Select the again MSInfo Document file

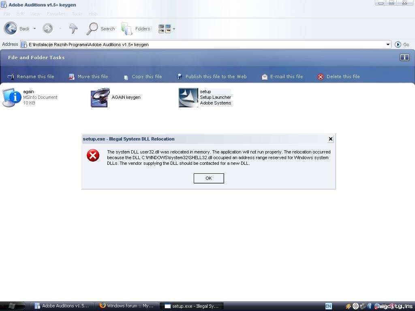pyautogui.click(x=30, y=97)
